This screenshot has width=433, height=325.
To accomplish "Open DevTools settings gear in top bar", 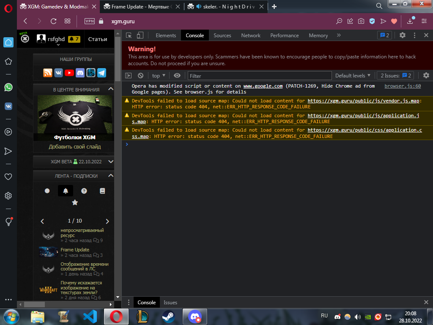I will tap(403, 35).
